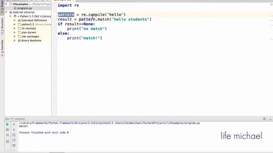Screen dimensions: 273x153
Task: Expand the lib-dynload folder
Action: [x=15, y=28]
